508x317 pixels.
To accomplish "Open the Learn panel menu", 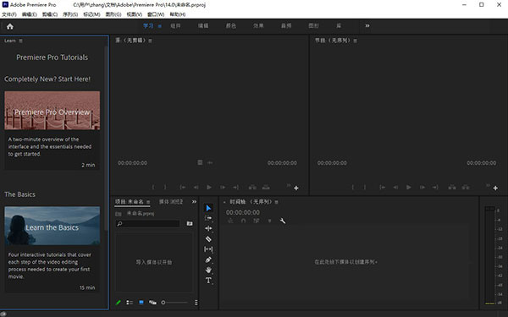I will (x=20, y=41).
